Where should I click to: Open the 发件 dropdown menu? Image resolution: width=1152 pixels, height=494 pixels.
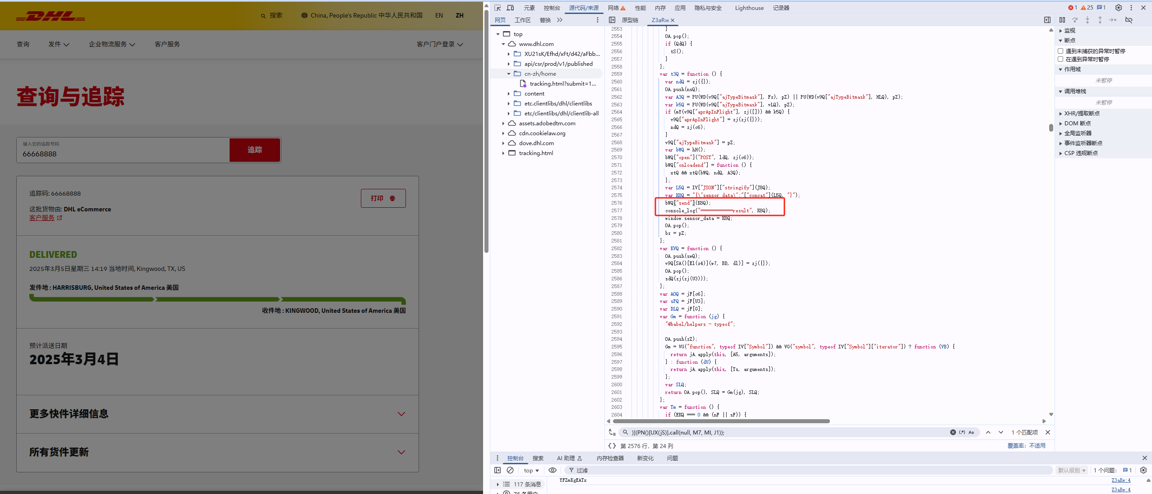click(59, 44)
